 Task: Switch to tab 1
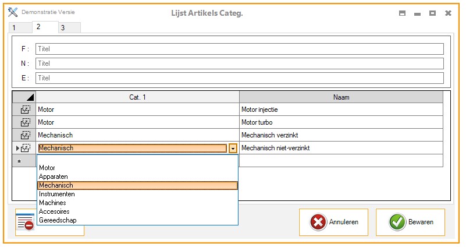pyautogui.click(x=13, y=27)
